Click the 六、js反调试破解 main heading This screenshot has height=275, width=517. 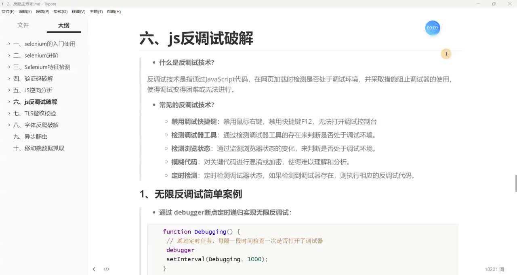tap(196, 39)
